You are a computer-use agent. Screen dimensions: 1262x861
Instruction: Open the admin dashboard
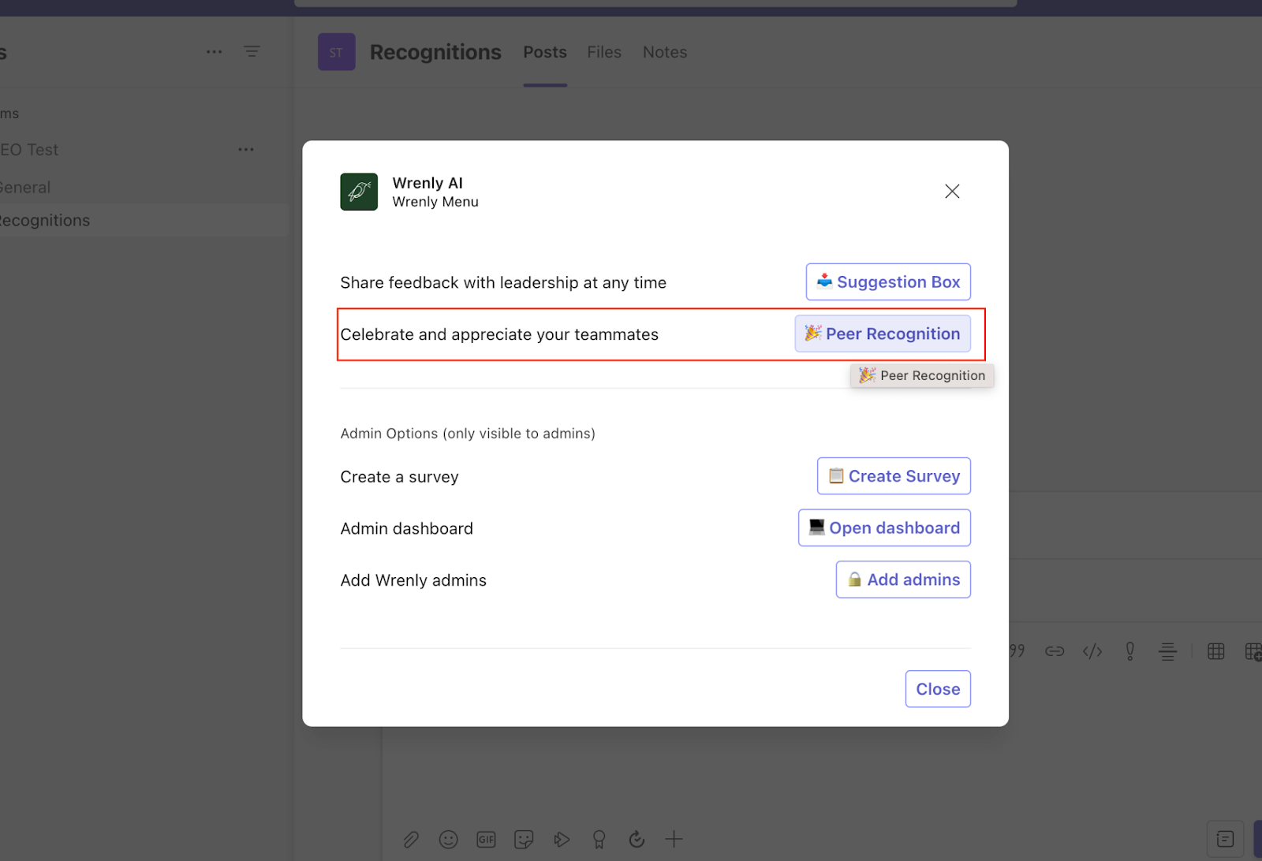(884, 527)
